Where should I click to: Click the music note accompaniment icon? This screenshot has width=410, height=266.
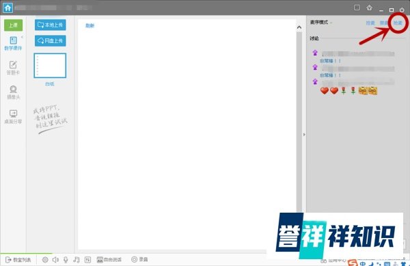tap(77, 259)
